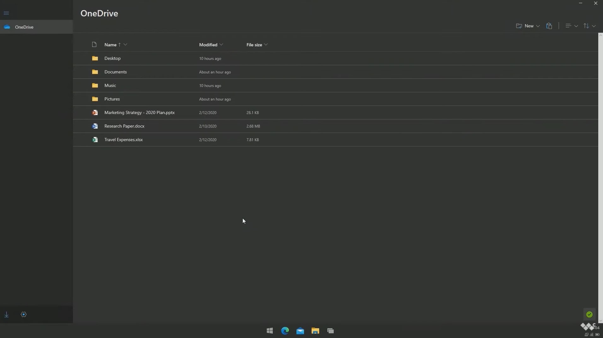Click Documents' About an hour ago timestamp
This screenshot has width=603, height=338.
tap(215, 72)
